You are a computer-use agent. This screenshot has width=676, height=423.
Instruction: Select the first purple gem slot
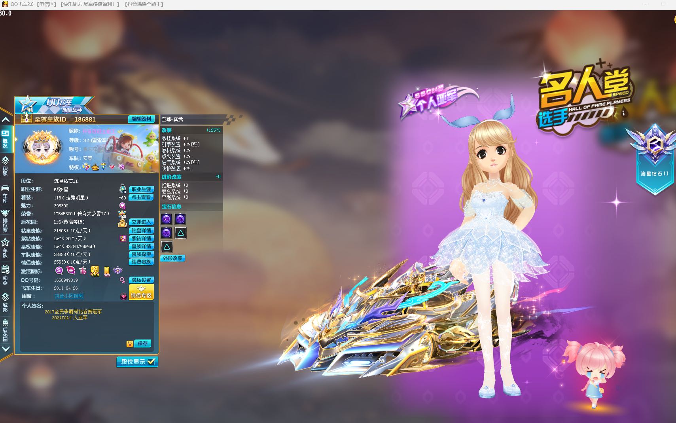(x=167, y=219)
